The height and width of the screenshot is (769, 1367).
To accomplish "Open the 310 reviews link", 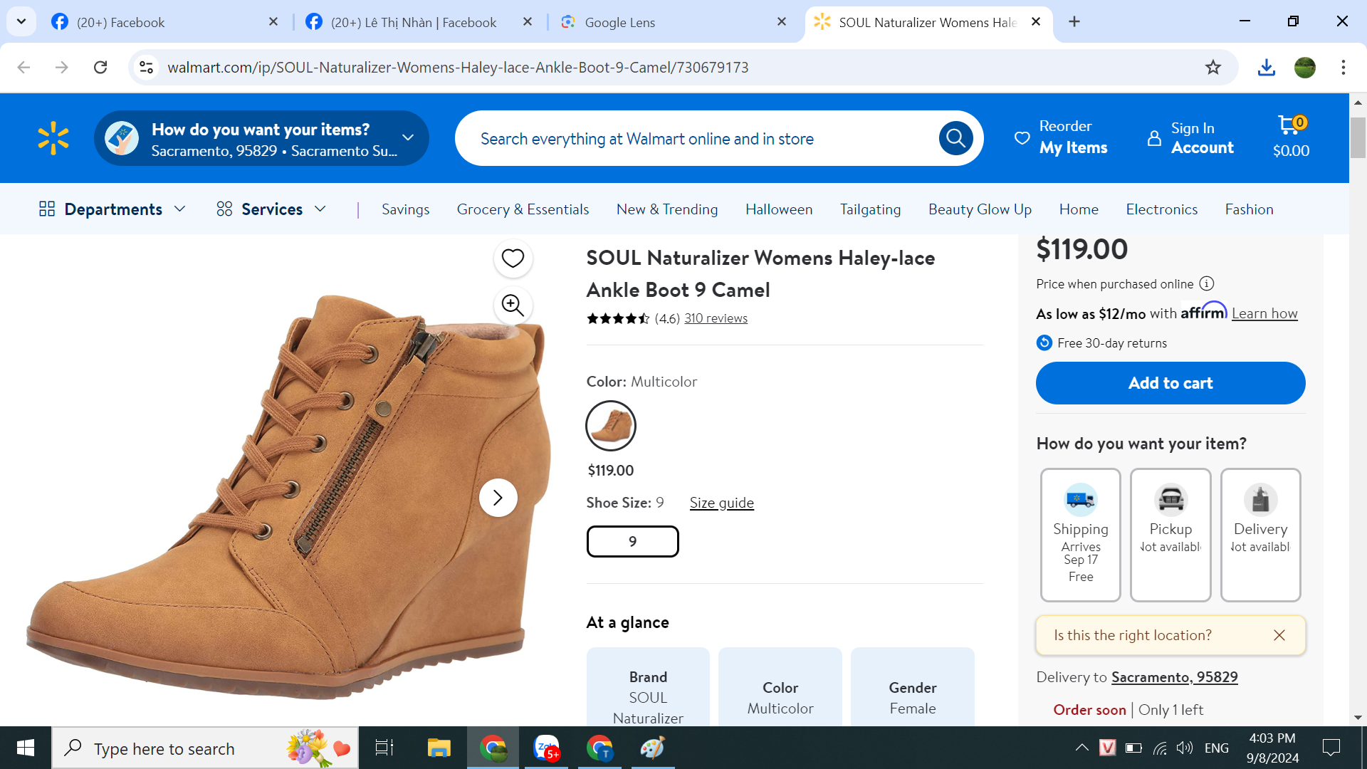I will click(x=716, y=318).
